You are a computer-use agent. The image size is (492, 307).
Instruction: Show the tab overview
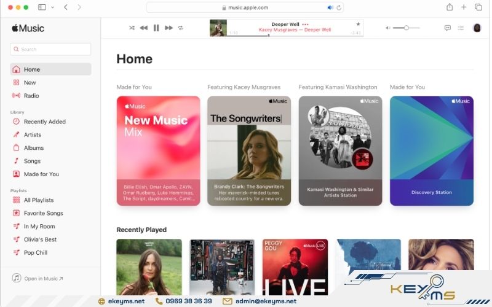click(x=478, y=7)
